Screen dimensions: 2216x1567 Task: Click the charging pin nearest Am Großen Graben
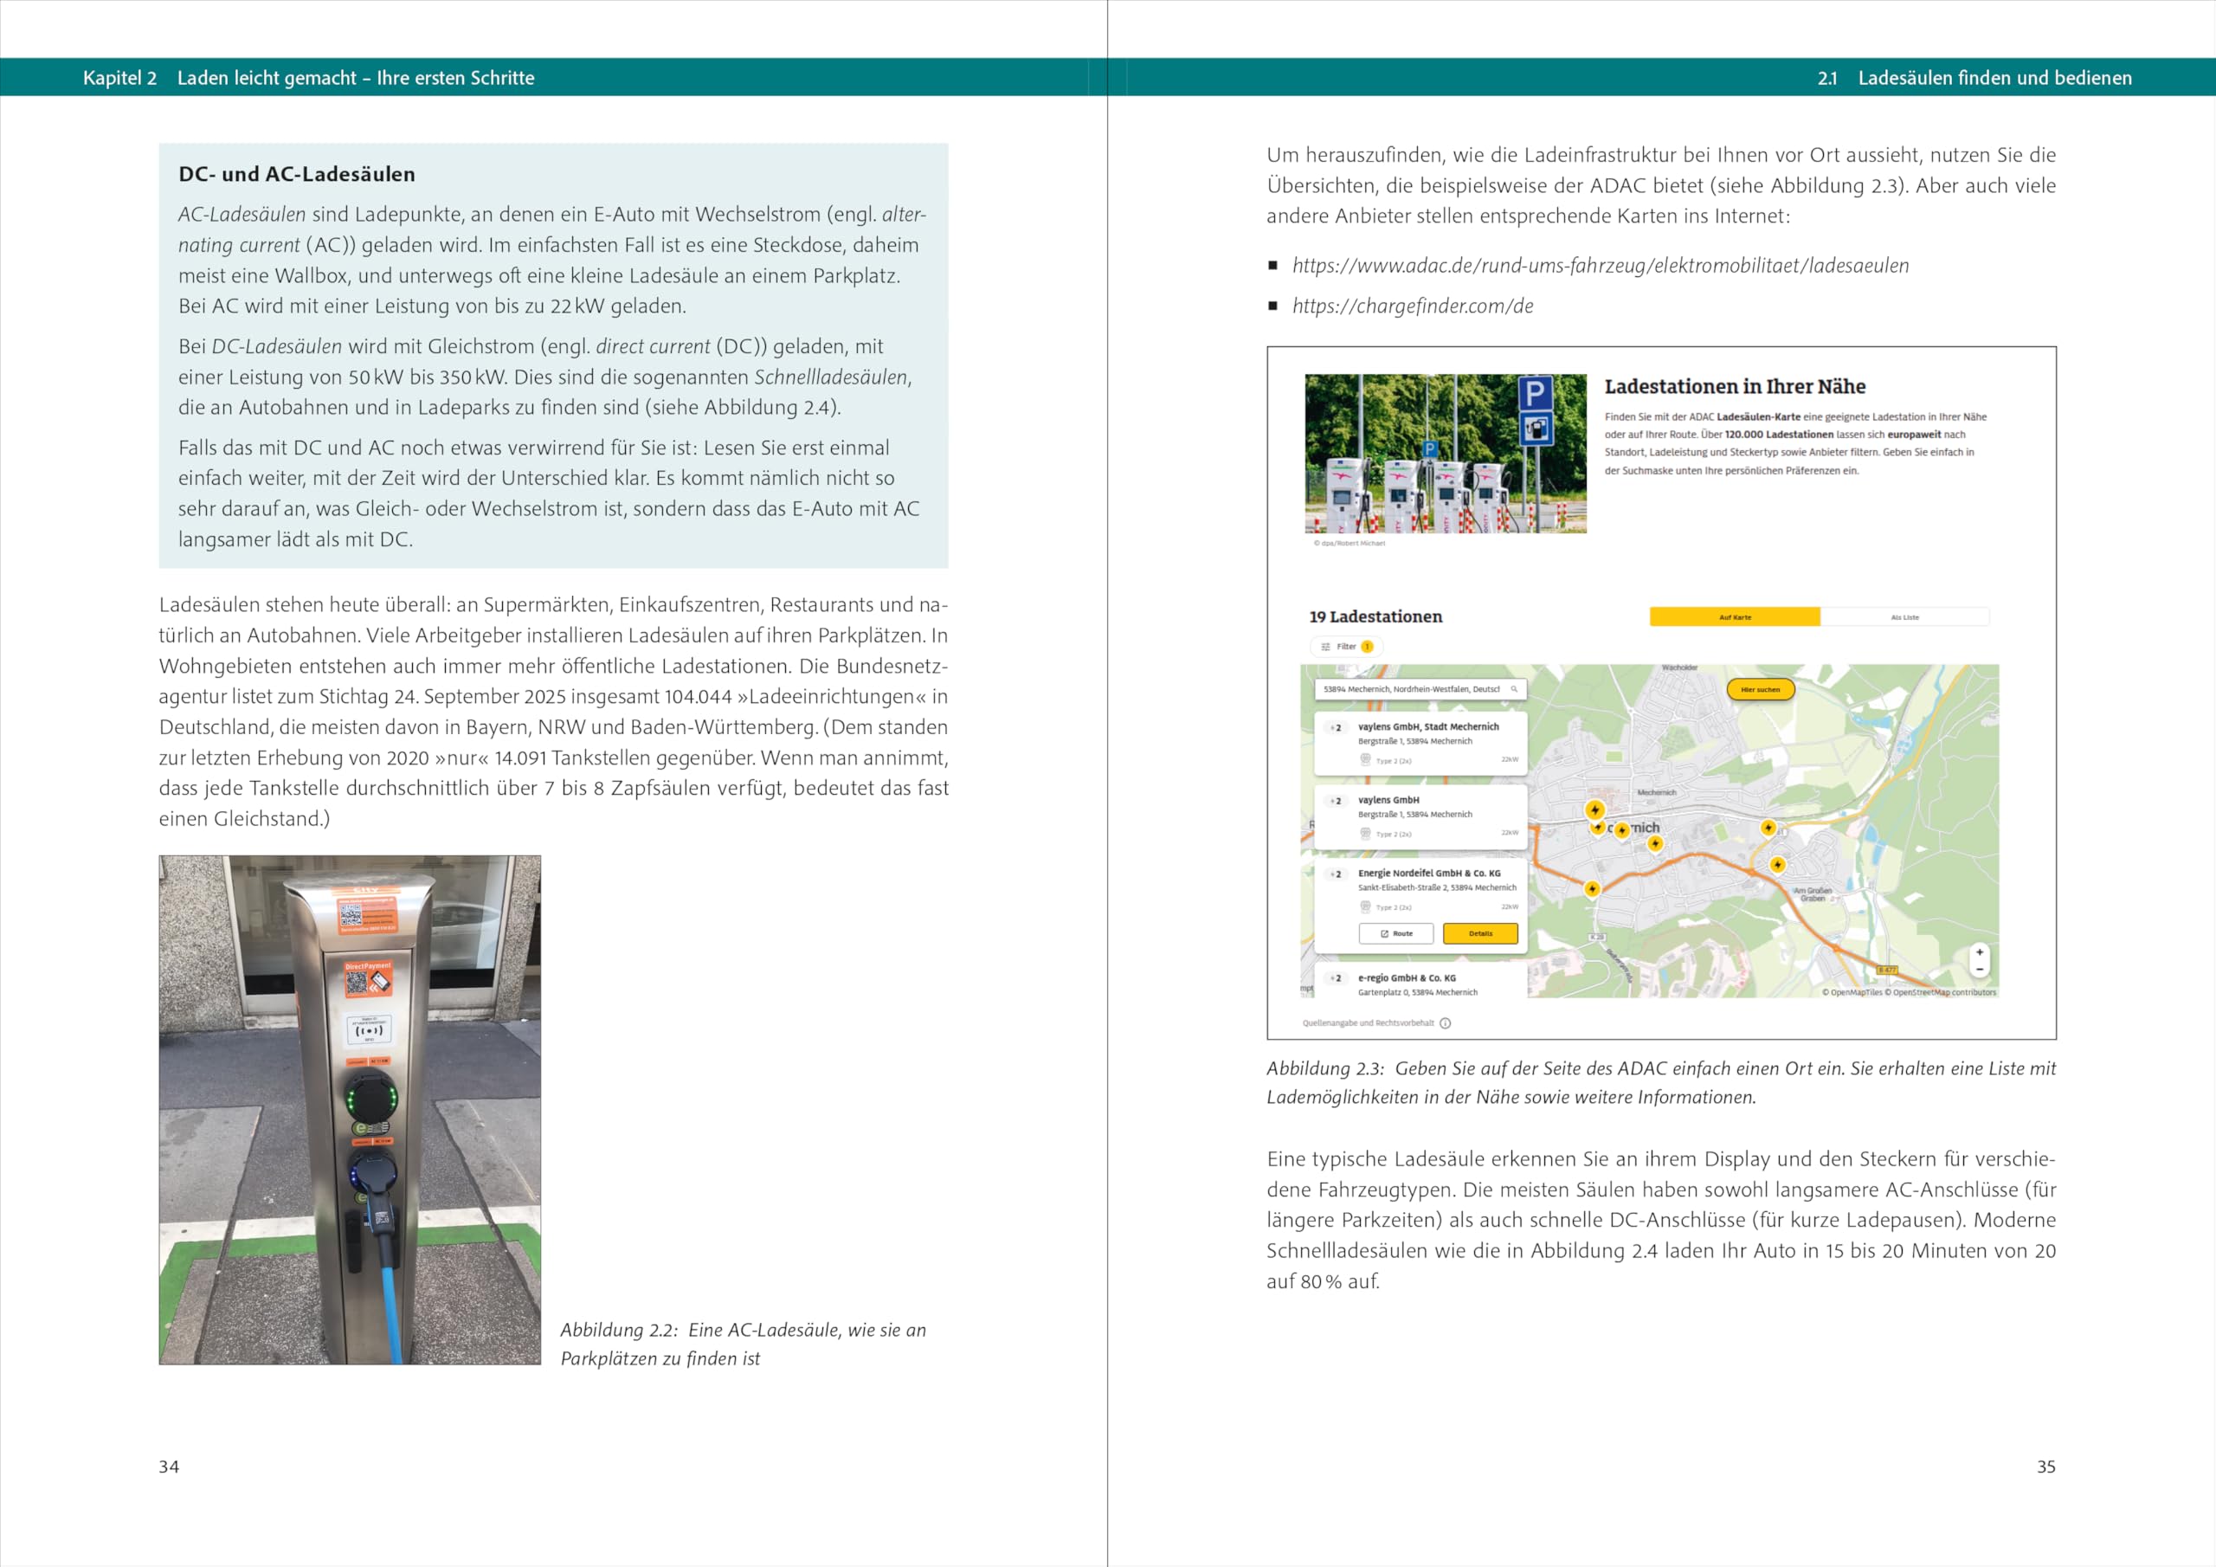1778,865
